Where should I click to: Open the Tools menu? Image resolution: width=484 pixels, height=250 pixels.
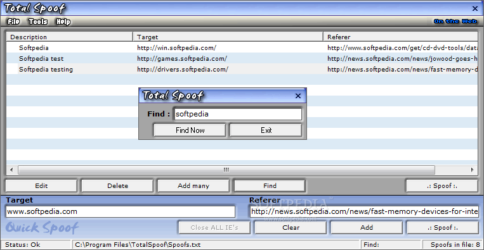[x=38, y=22]
